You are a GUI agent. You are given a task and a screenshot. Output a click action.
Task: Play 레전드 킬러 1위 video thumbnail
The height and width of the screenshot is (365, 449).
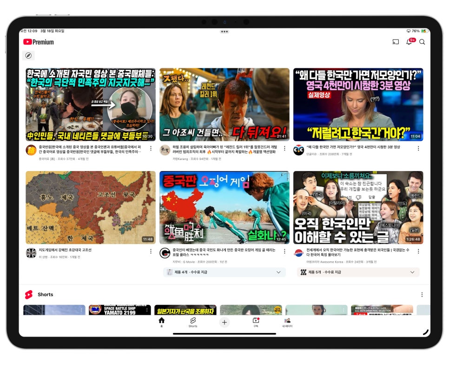(224, 105)
